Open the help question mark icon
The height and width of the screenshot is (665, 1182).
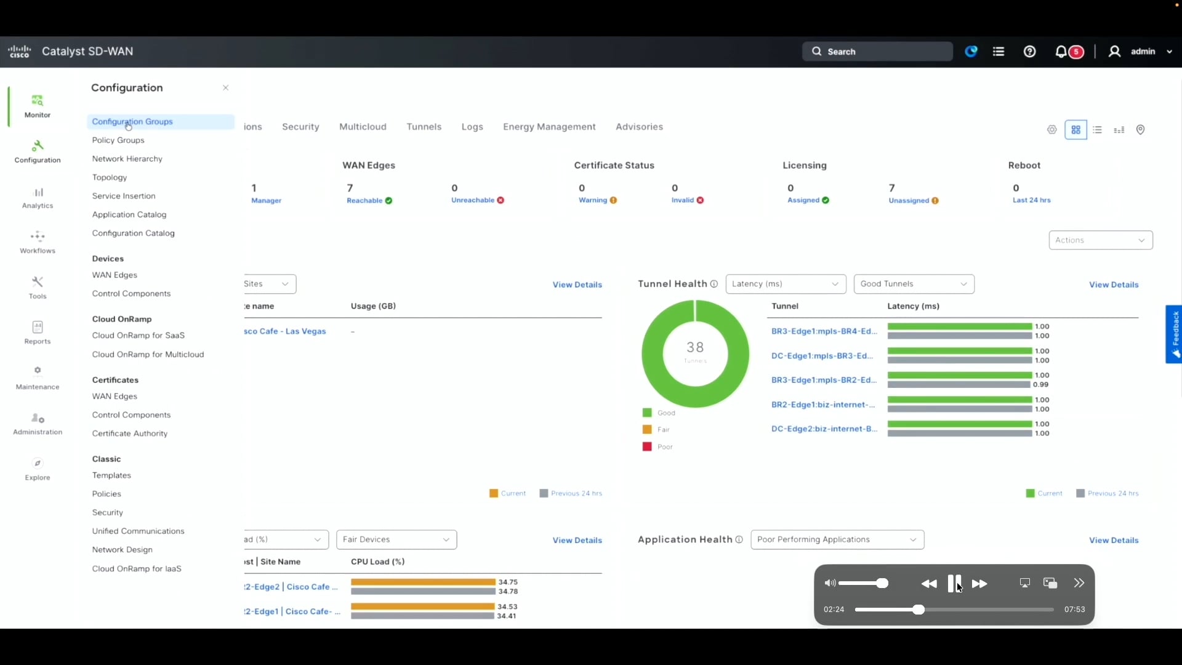[x=1030, y=52]
